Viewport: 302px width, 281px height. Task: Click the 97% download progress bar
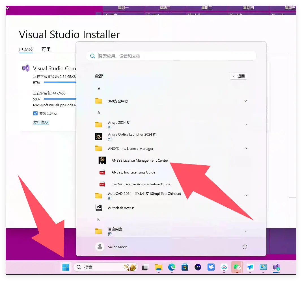pos(60,82)
